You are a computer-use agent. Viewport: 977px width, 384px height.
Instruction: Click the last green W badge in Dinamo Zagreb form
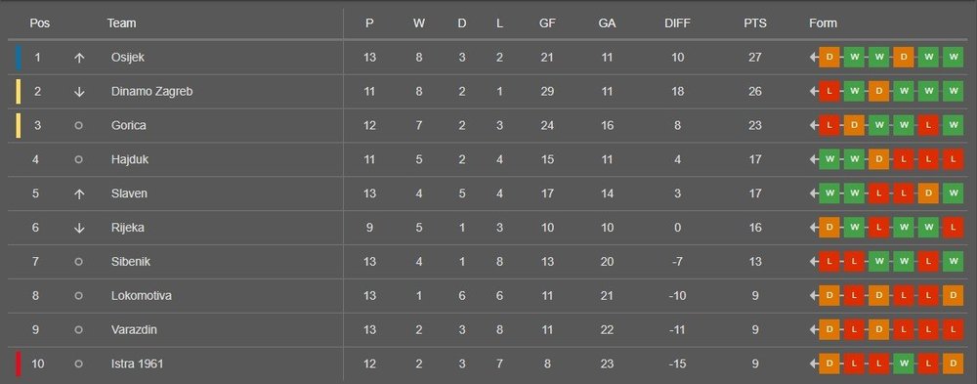click(x=953, y=92)
